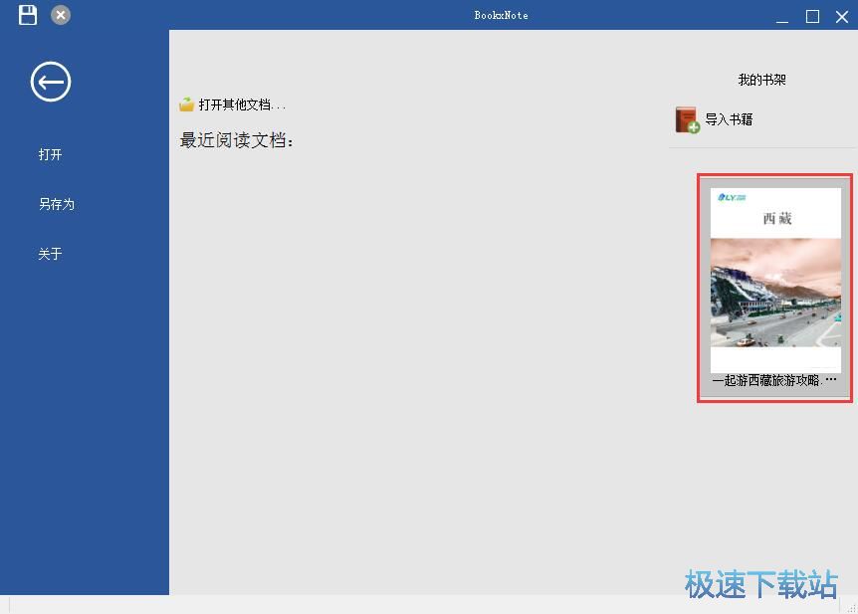The height and width of the screenshot is (614, 858).
Task: Click the 最近阅读文档 label
Action: (236, 139)
